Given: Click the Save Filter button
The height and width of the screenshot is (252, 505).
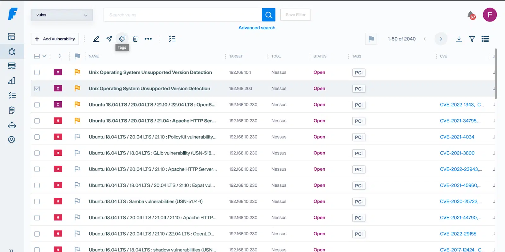Looking at the screenshot, I should pyautogui.click(x=295, y=15).
